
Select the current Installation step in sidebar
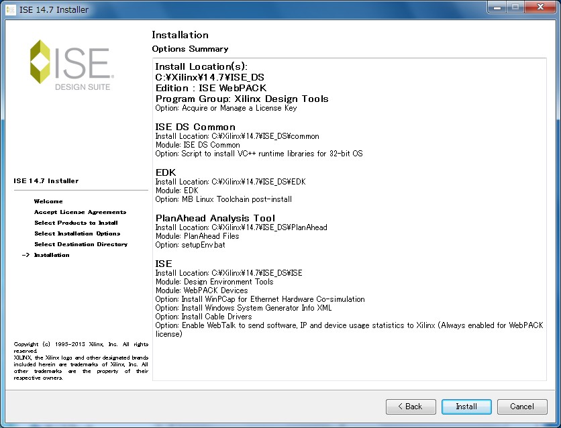point(52,255)
